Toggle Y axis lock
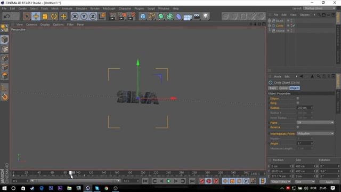 84,17
